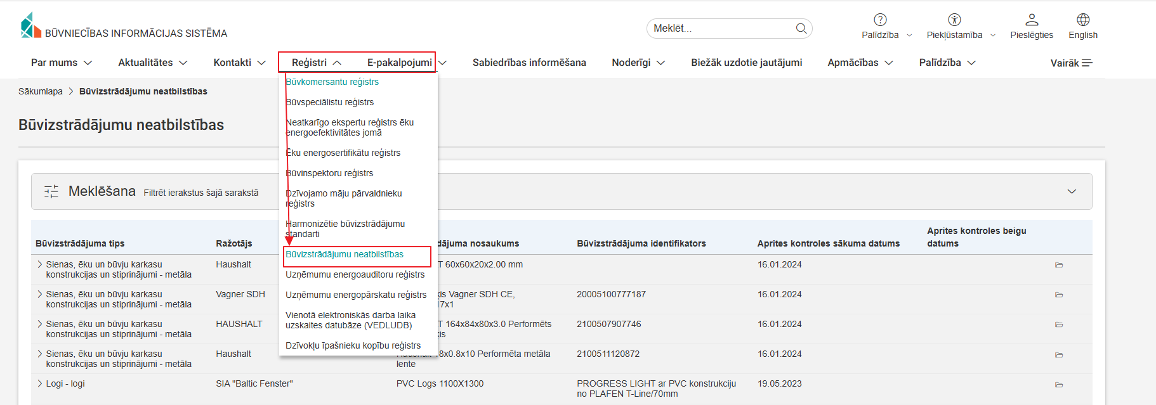Collapse the Reģistri menu
The height and width of the screenshot is (405, 1156).
click(317, 62)
